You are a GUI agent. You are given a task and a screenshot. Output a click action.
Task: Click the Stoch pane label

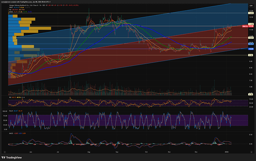10,110
